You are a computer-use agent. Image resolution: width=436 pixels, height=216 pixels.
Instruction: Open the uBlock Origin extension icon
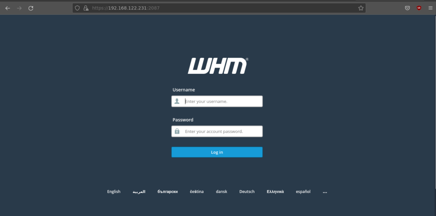pos(419,8)
